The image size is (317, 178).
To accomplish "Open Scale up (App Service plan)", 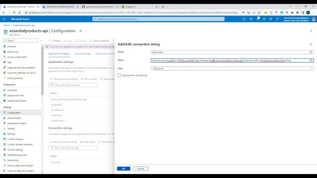I will (x=20, y=166).
